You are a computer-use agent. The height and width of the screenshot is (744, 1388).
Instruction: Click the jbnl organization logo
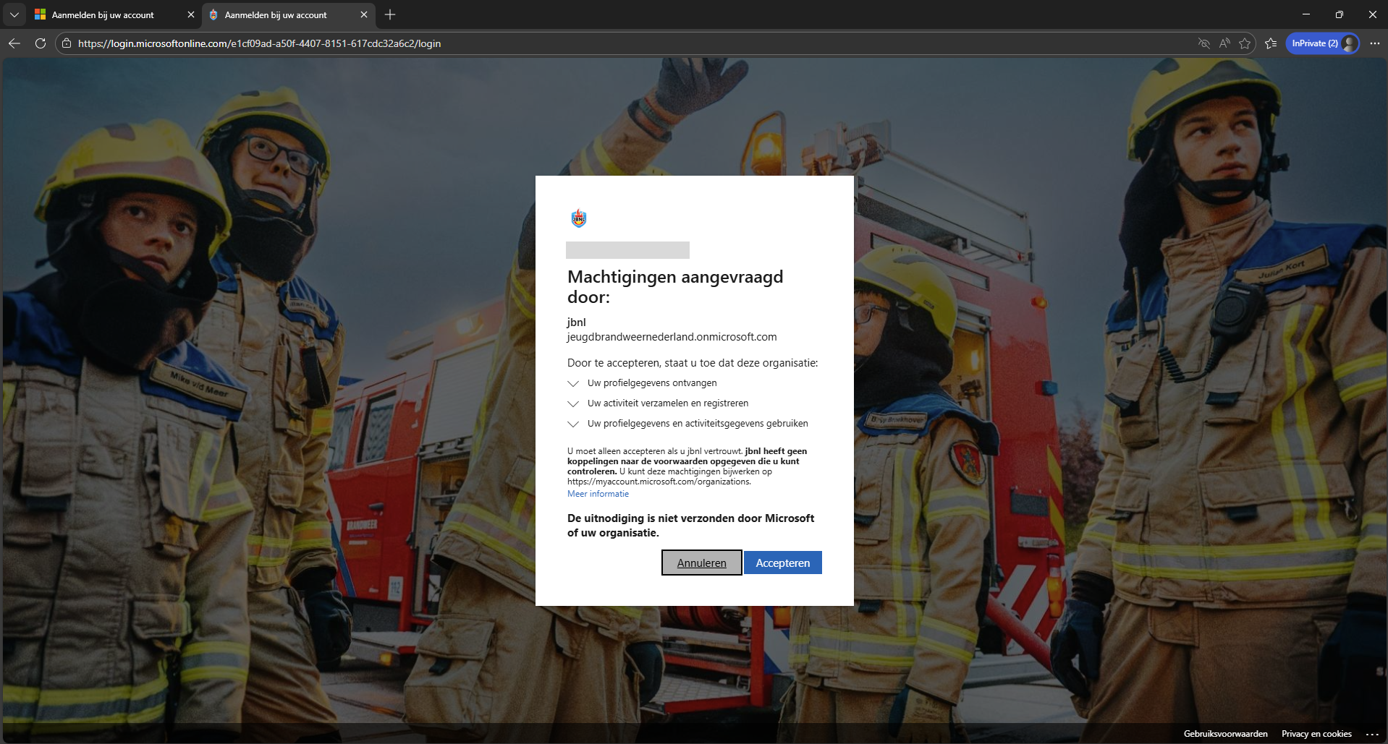pos(579,218)
